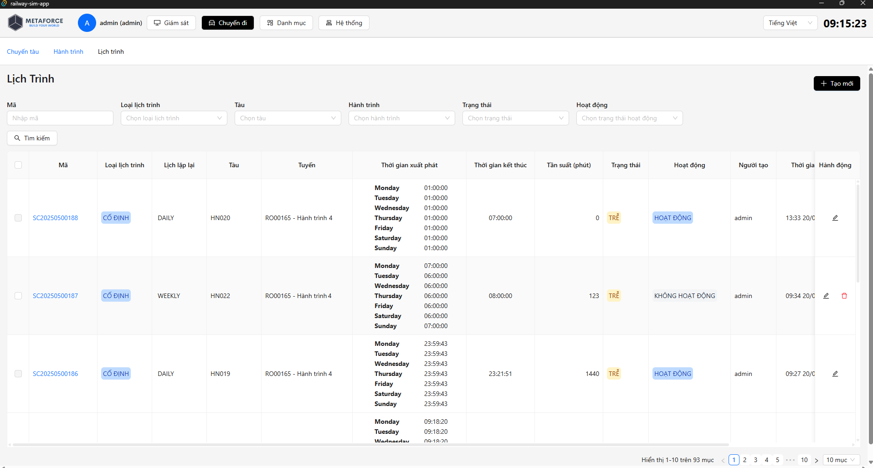Go to next page arrow in pagination

816,460
